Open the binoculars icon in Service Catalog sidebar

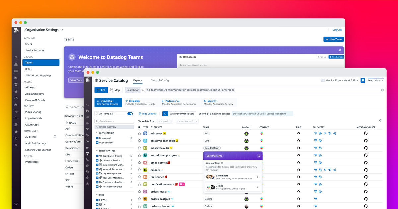click(x=87, y=110)
